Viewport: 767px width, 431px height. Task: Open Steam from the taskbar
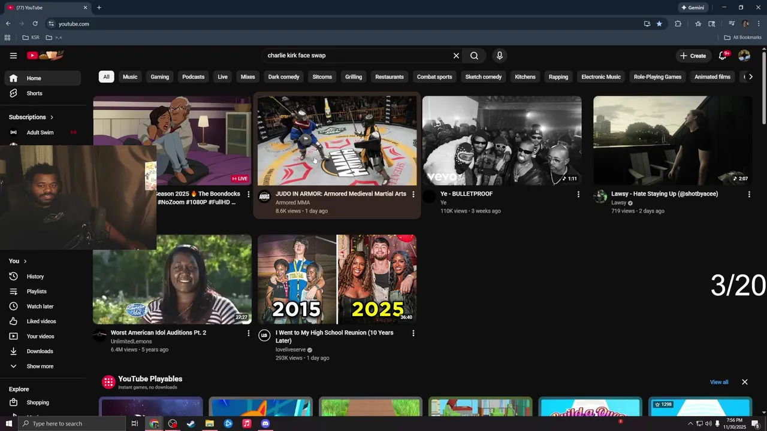point(191,424)
